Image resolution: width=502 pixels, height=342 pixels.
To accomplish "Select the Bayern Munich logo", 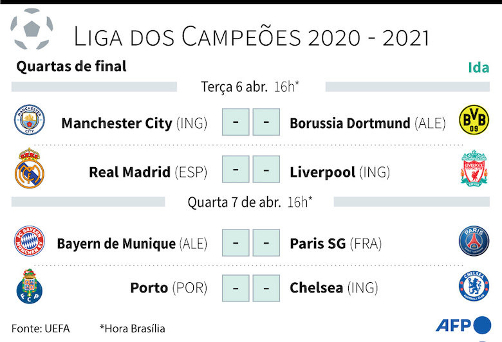I will [30, 241].
